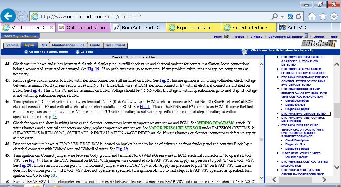
Task: Refresh the page with reload icon
Action: (x=298, y=16)
